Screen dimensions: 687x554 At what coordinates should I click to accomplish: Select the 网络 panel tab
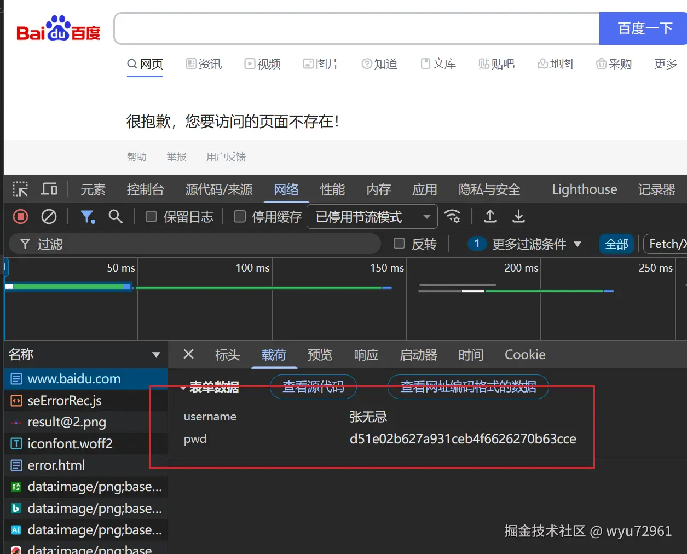[286, 189]
